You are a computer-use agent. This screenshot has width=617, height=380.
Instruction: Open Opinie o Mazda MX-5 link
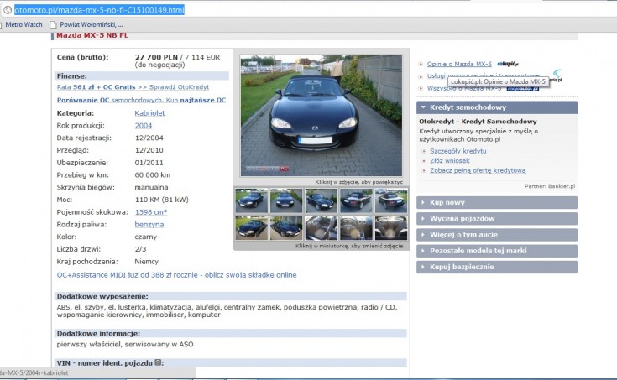click(459, 64)
